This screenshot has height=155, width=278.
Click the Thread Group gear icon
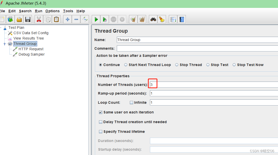[x=10, y=44]
